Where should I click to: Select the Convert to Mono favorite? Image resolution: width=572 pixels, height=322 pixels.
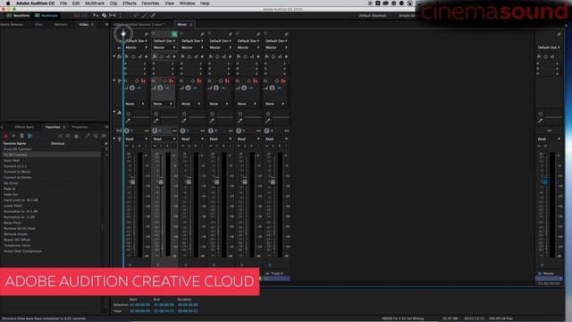pyautogui.click(x=17, y=172)
